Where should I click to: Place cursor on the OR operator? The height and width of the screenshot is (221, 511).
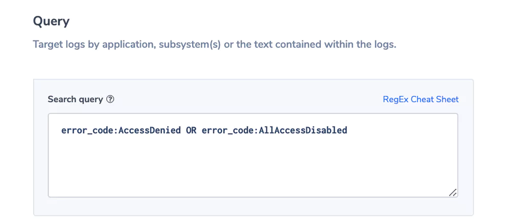pos(191,131)
